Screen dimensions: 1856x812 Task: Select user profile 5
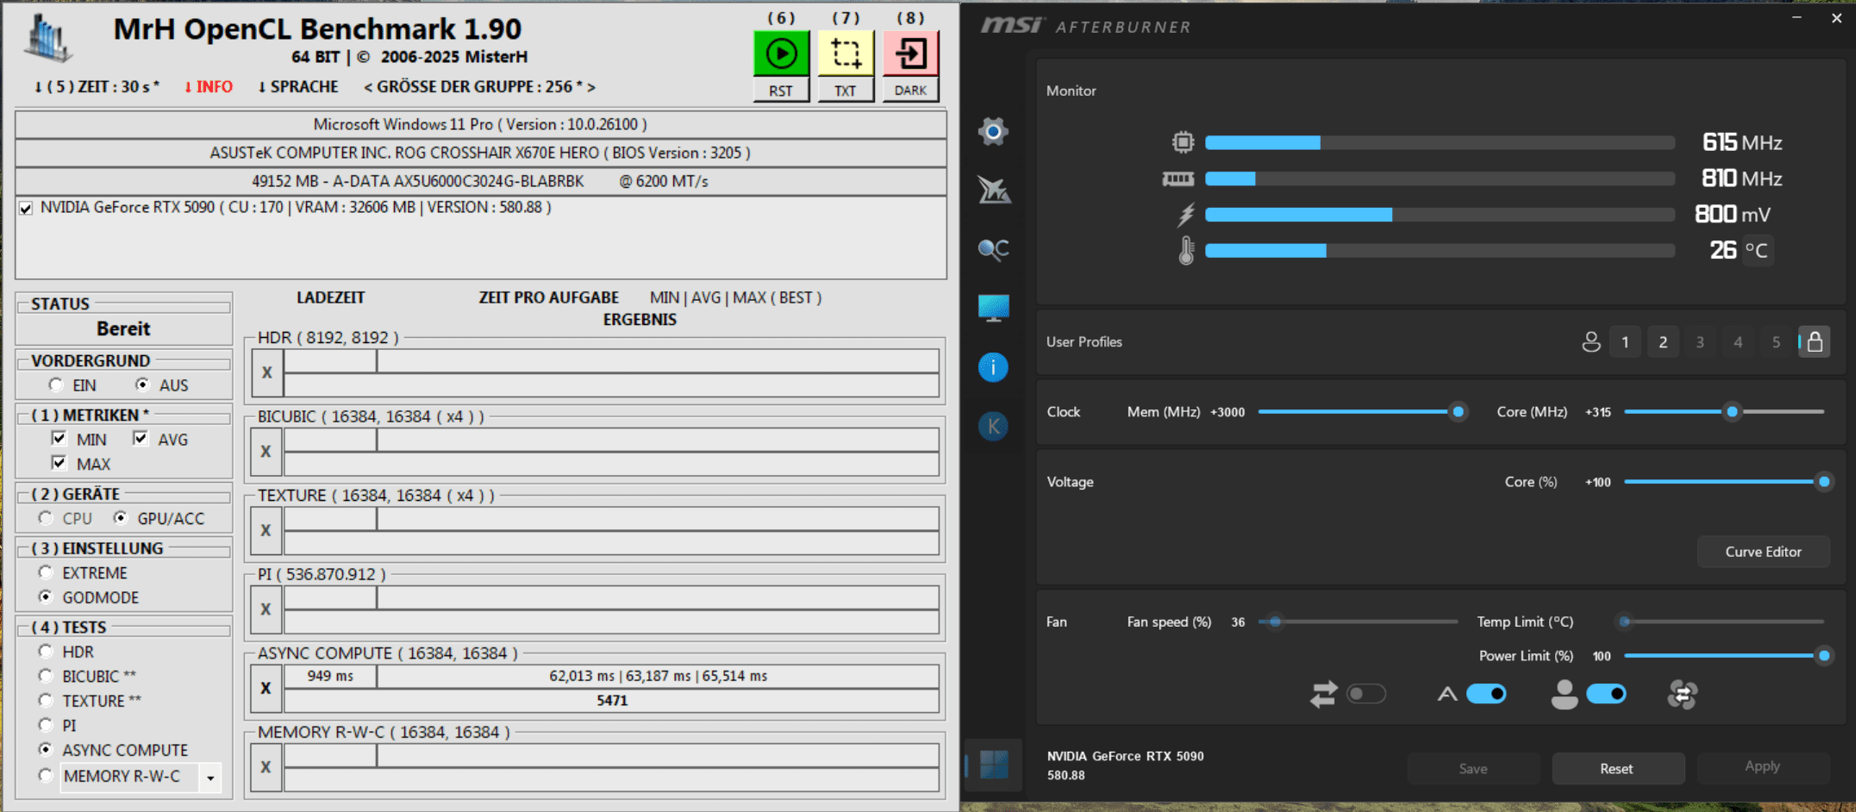[x=1776, y=342]
